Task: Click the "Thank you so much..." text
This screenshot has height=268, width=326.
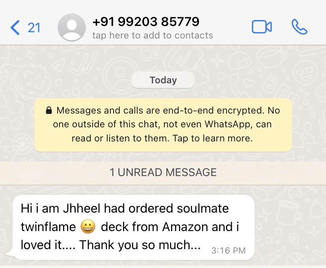Action: coord(140,245)
